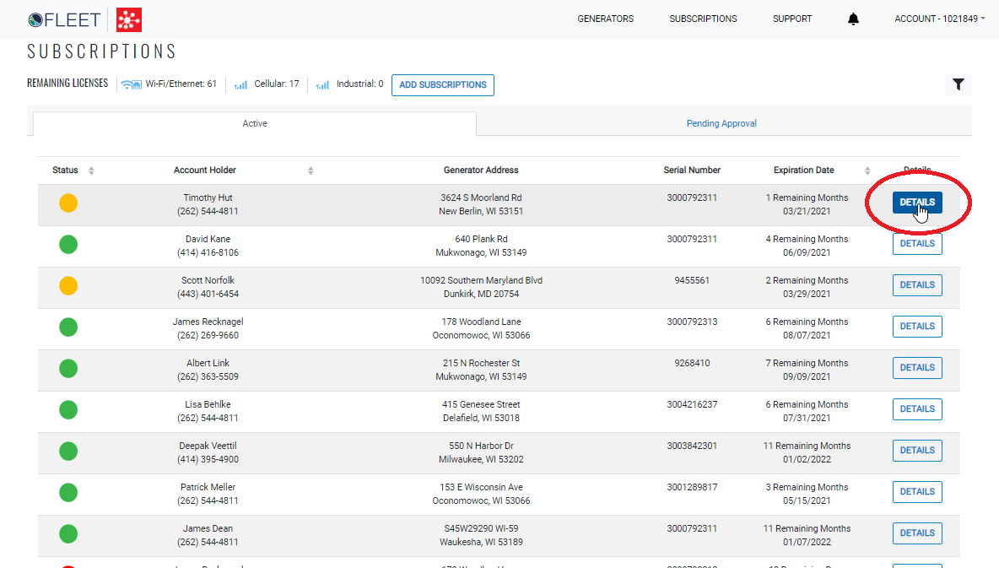The width and height of the screenshot is (999, 568).
Task: Click the Industrial signal bars icon
Action: tap(322, 84)
